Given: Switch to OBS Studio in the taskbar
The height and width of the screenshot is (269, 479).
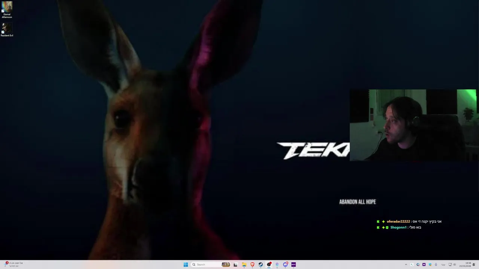Looking at the screenshot, I should click(269, 265).
